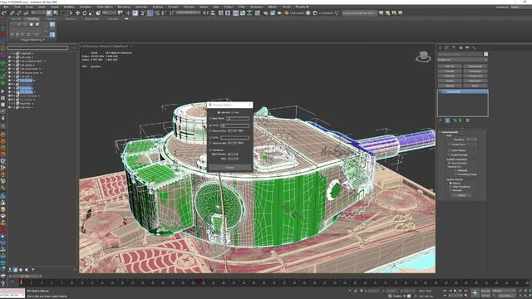This screenshot has height=299, width=532.
Task: Open the Scripting menu
Action: pos(158,7)
